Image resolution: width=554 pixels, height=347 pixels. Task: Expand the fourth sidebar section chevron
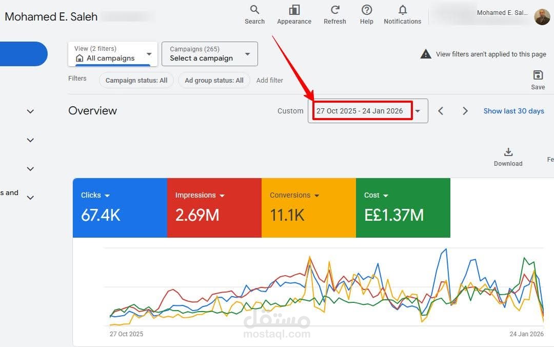point(30,198)
